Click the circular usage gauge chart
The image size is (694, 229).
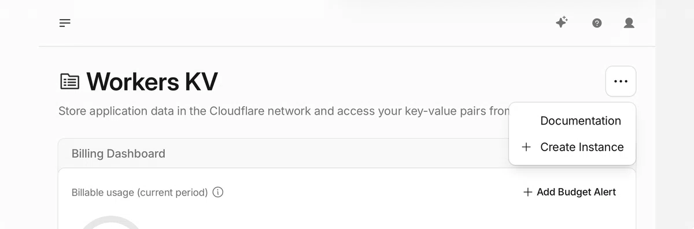point(110,223)
